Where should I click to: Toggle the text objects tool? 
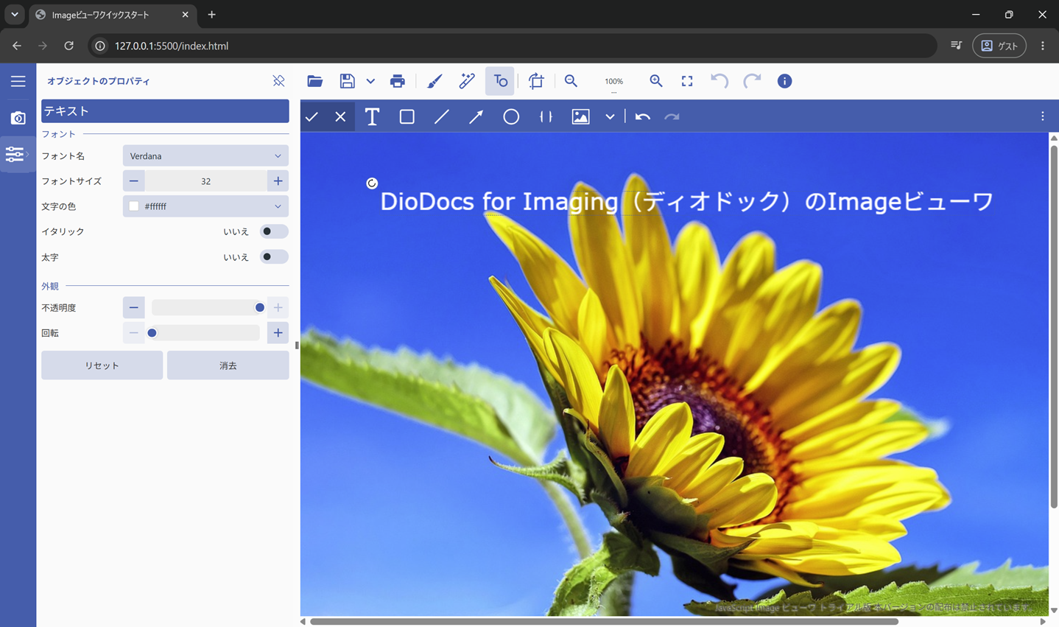click(500, 81)
